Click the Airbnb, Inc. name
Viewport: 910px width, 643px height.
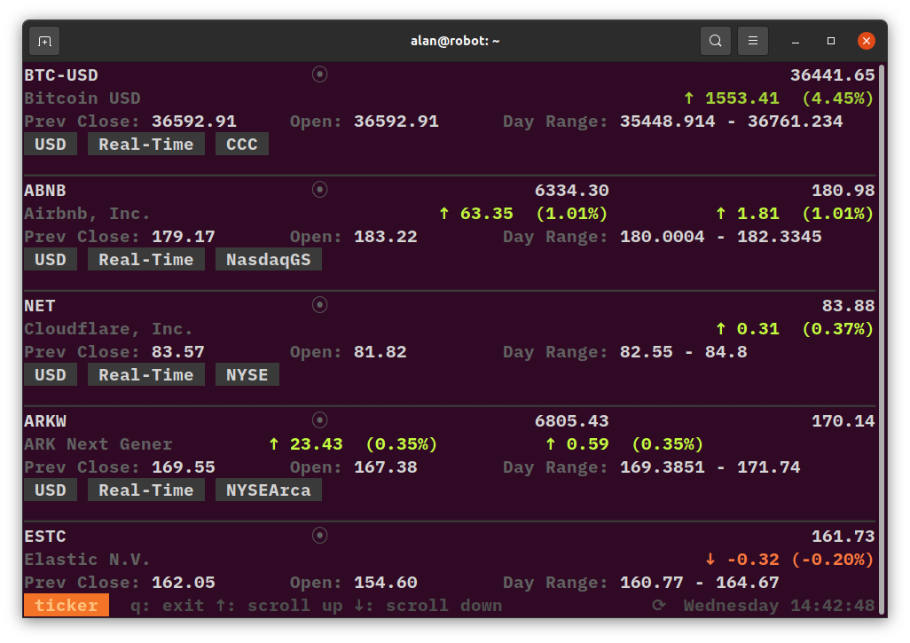[x=88, y=214]
